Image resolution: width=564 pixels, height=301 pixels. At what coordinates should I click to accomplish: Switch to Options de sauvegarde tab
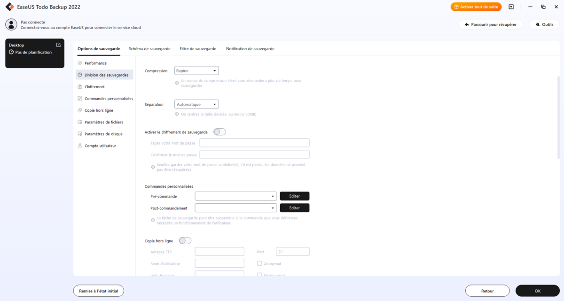(x=99, y=49)
